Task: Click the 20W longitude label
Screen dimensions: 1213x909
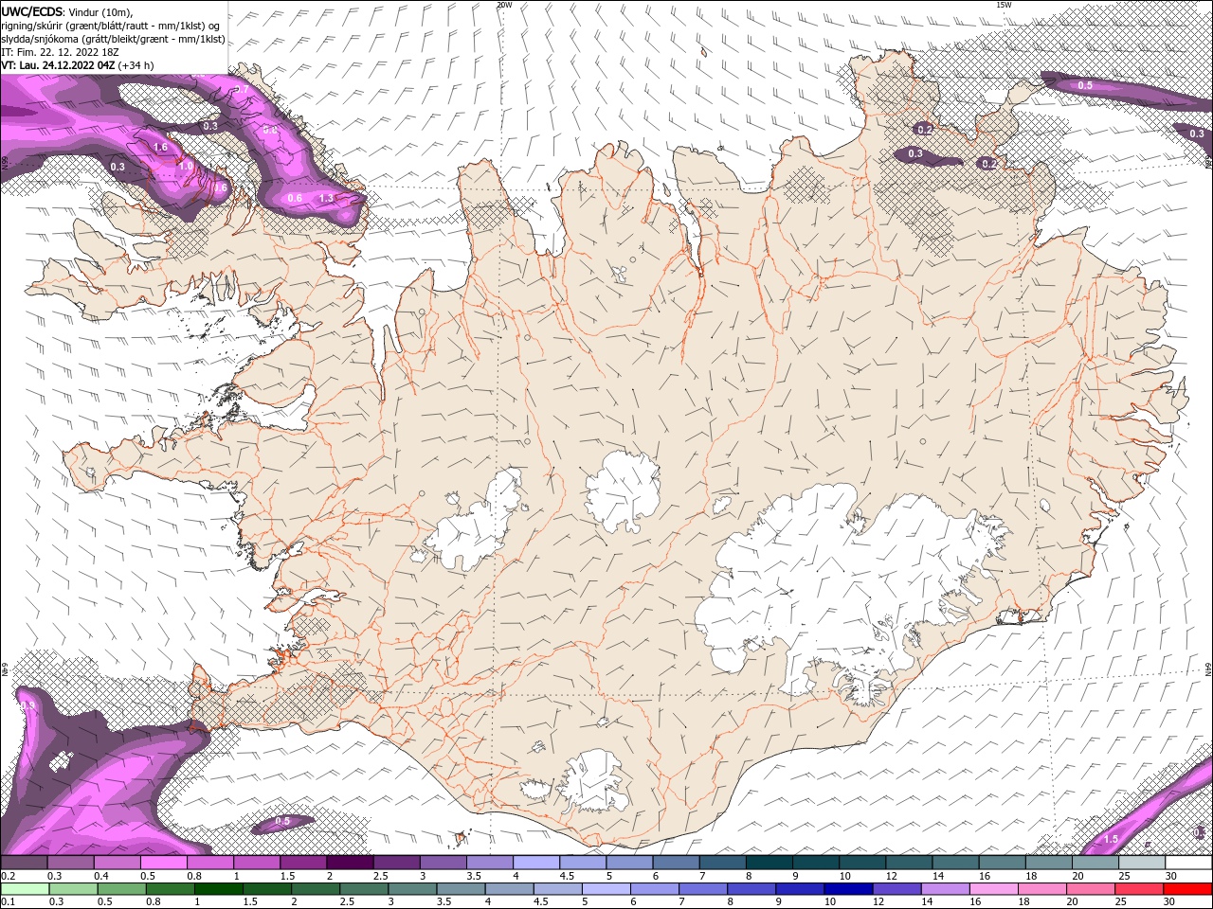Action: pyautogui.click(x=504, y=5)
